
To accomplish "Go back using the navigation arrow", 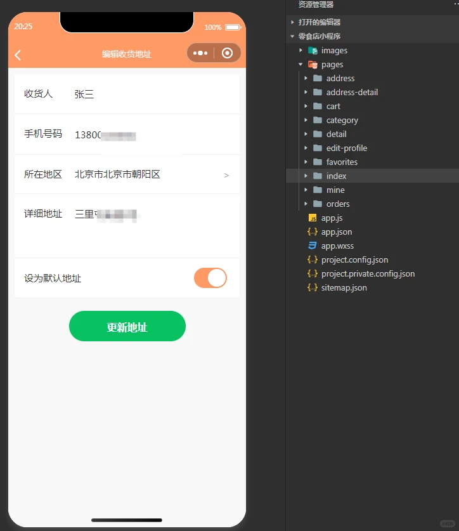I will click(x=18, y=55).
